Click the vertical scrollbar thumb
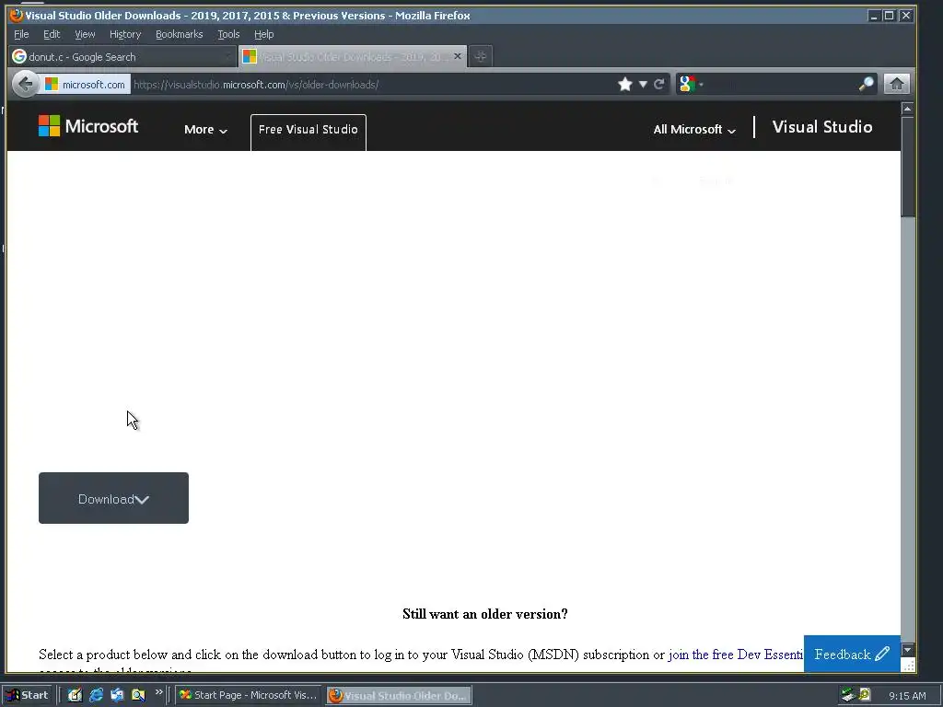 pyautogui.click(x=907, y=167)
